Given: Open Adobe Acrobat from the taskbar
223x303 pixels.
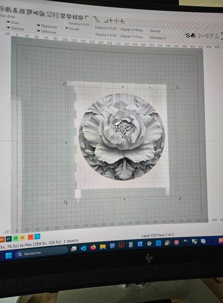Looking at the screenshot, I should (121, 245).
